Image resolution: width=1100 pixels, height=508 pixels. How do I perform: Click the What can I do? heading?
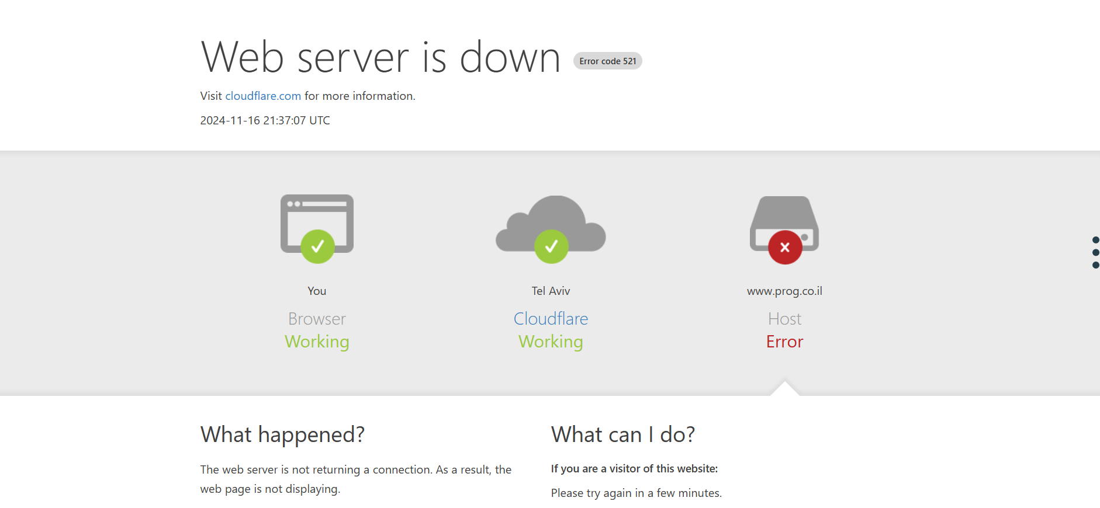623,435
